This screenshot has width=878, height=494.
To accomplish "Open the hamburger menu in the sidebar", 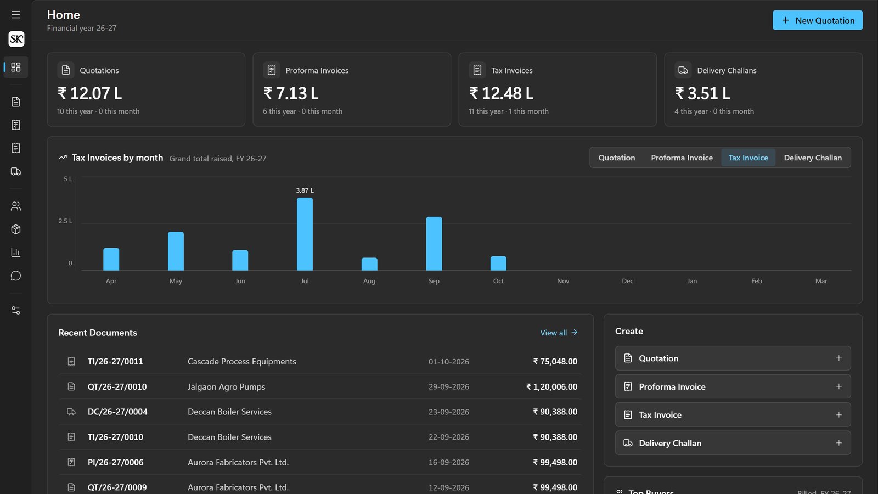I will pyautogui.click(x=16, y=15).
